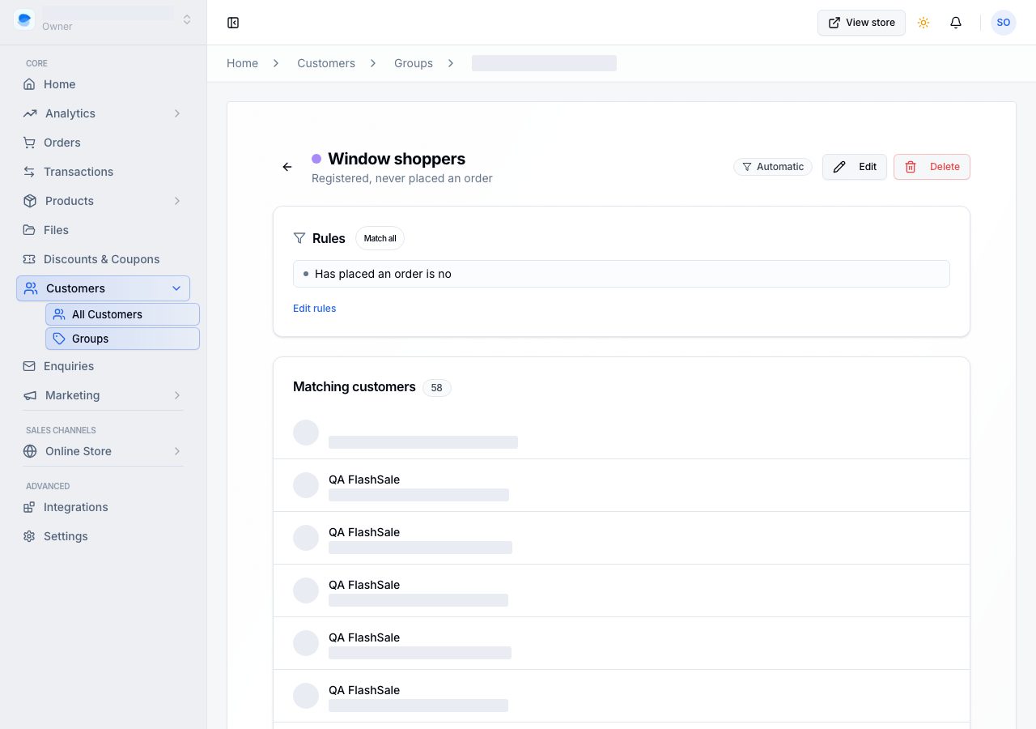The height and width of the screenshot is (729, 1036).
Task: Switch theme with the sun icon
Action: point(923,23)
